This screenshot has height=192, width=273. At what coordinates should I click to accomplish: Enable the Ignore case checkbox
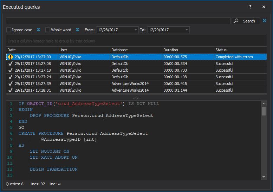point(9,30)
